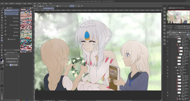Viewport: 190px width, 101px height.
Task: Open the dropdown arrow next to Save icon
Action: click(x=44, y=6)
